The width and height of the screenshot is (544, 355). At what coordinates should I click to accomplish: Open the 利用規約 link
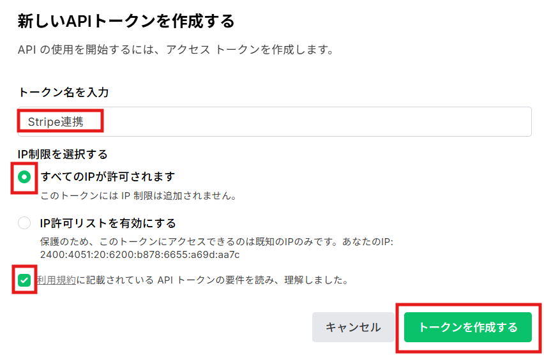coord(56,280)
